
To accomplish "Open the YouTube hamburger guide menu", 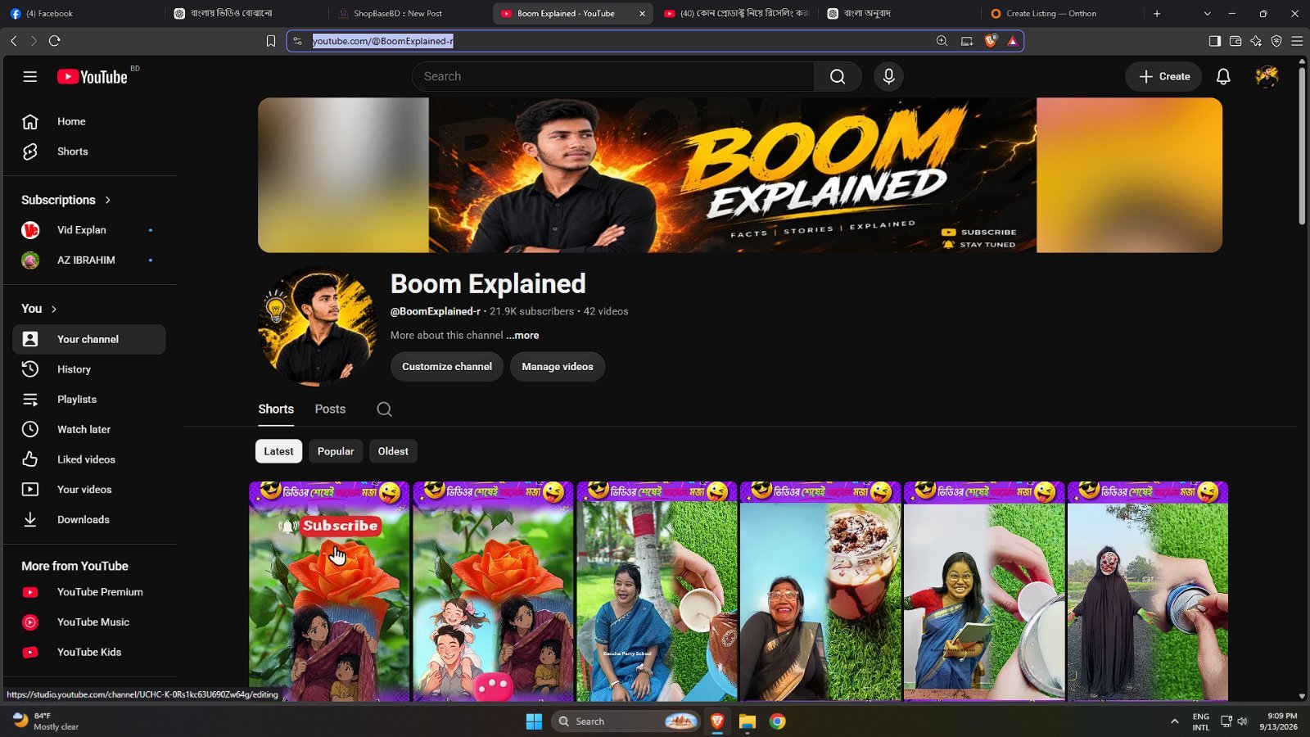I will 30,76.
